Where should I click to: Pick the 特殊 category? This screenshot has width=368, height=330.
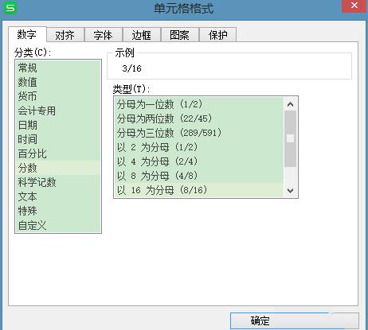point(58,211)
